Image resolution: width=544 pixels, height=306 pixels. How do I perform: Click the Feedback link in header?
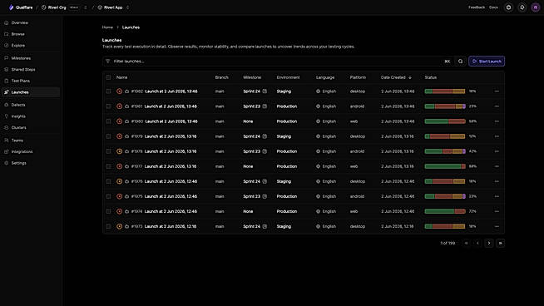[x=477, y=7]
